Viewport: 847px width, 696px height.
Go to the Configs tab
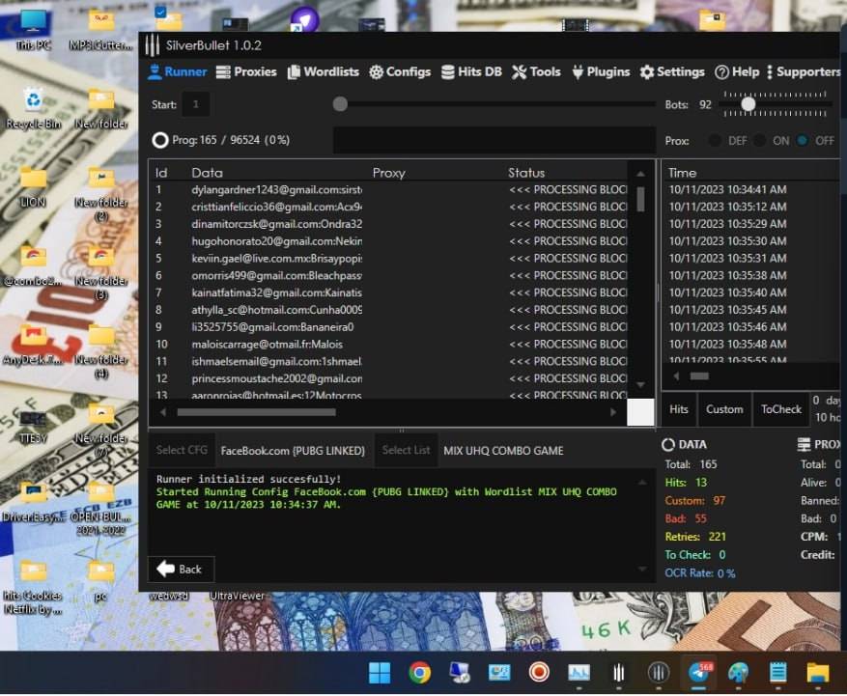pyautogui.click(x=400, y=71)
